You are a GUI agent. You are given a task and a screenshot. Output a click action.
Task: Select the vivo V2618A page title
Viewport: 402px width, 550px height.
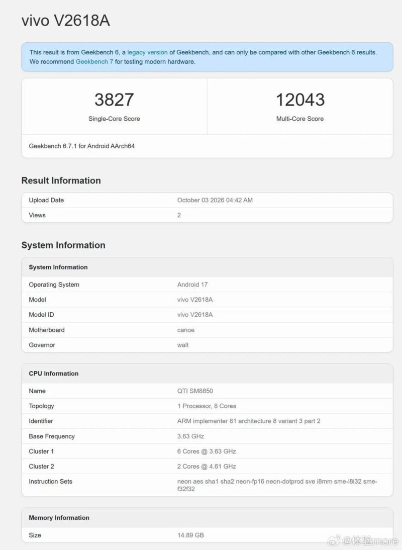[x=65, y=20]
